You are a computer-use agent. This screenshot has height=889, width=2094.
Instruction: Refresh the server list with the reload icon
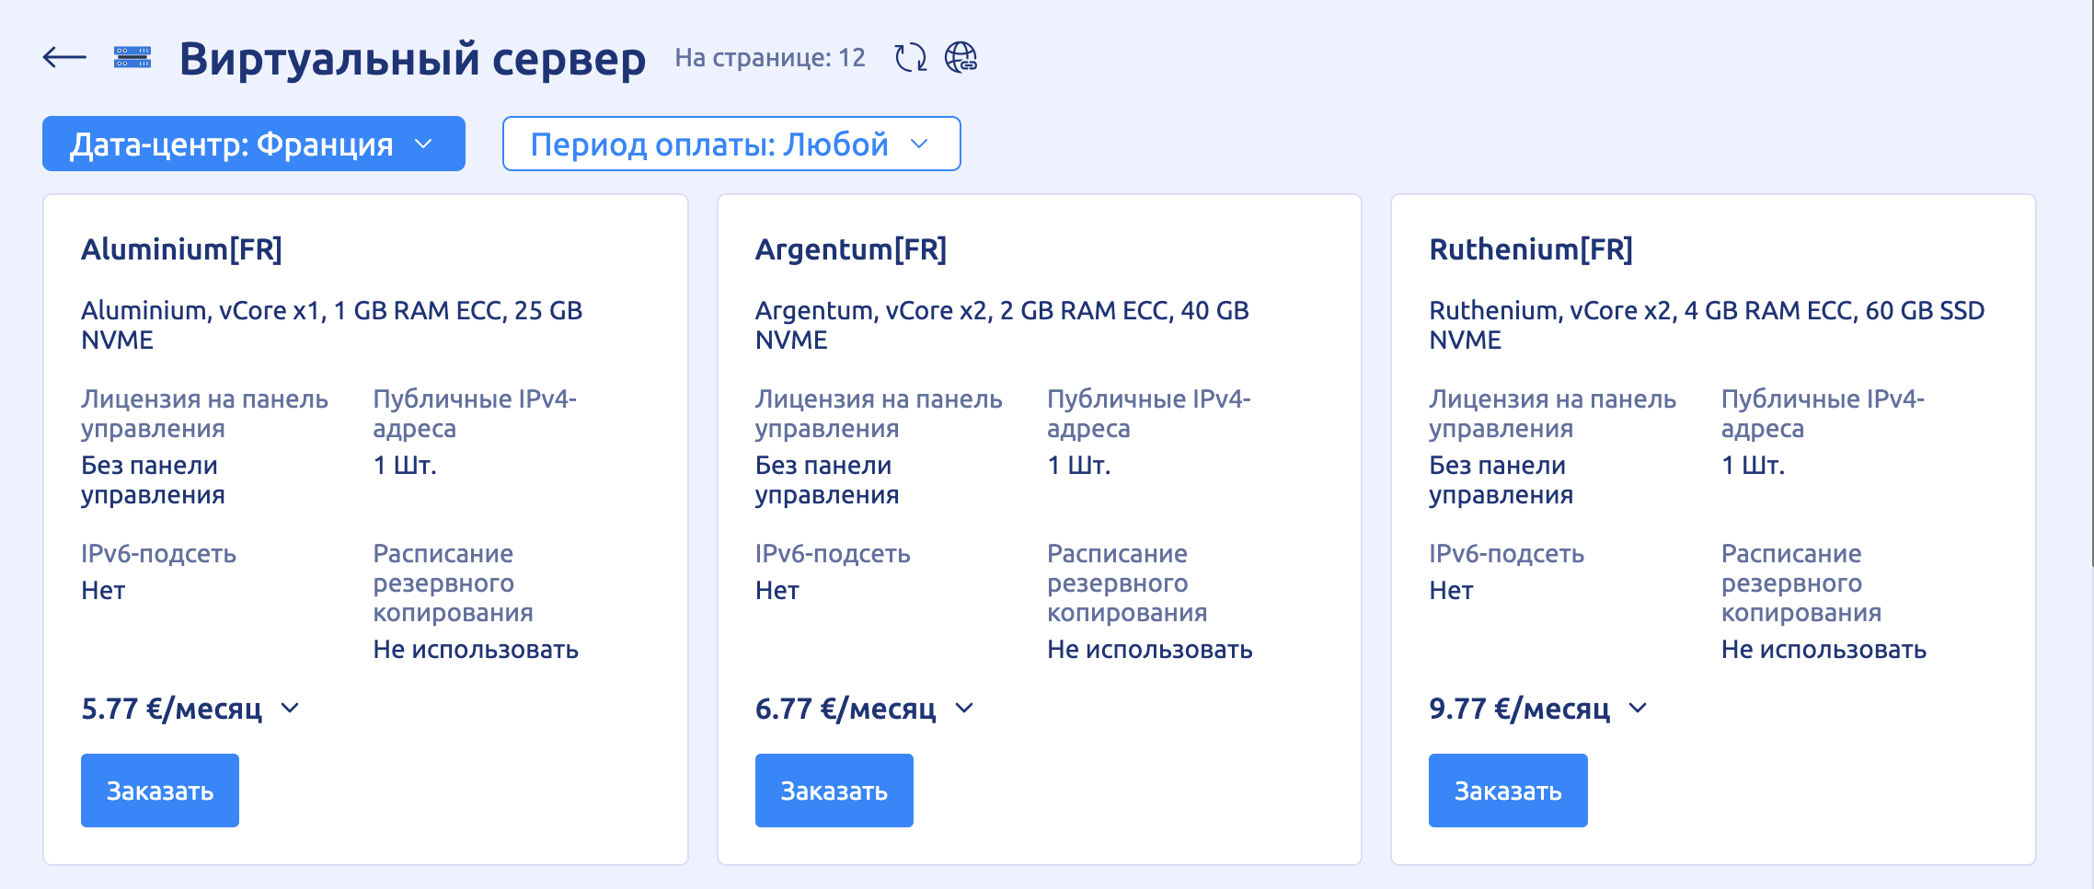point(910,58)
